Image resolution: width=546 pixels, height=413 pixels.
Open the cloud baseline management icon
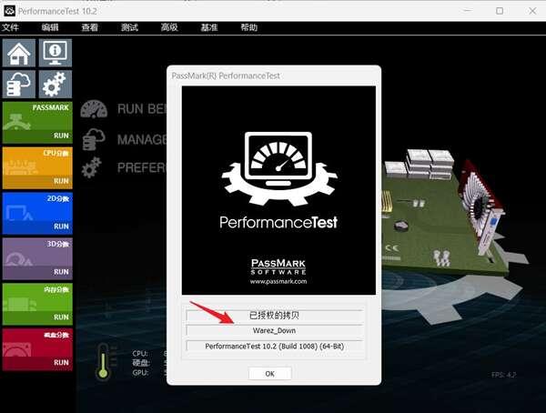(x=19, y=85)
